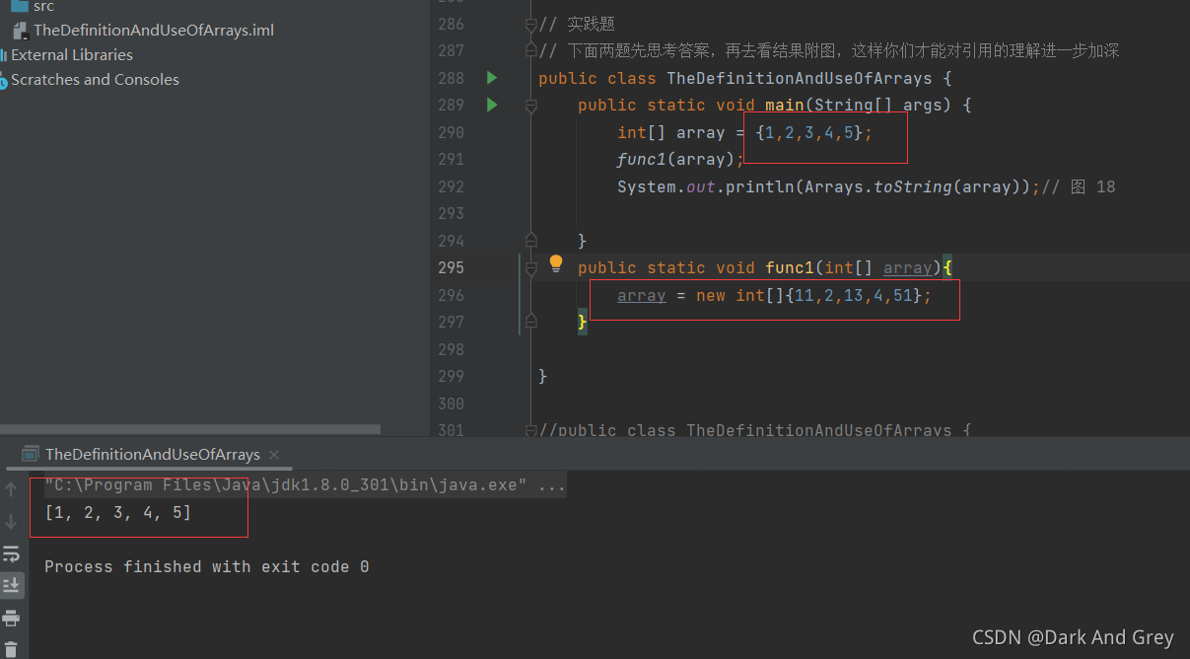This screenshot has width=1190, height=659.
Task: Collapse the comment fold marker at line 287
Action: click(x=531, y=50)
